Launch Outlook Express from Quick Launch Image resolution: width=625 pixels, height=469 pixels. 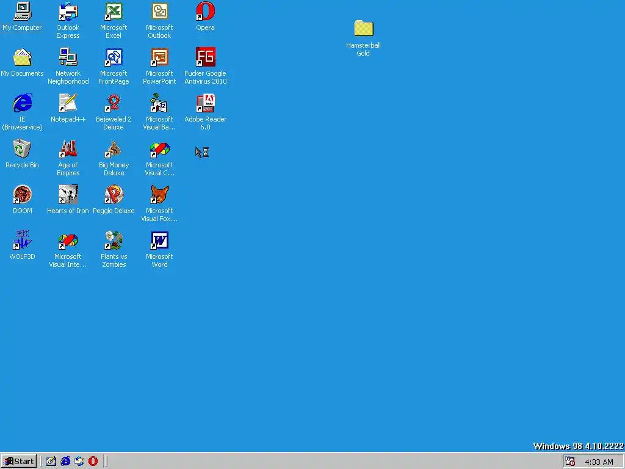point(79,462)
